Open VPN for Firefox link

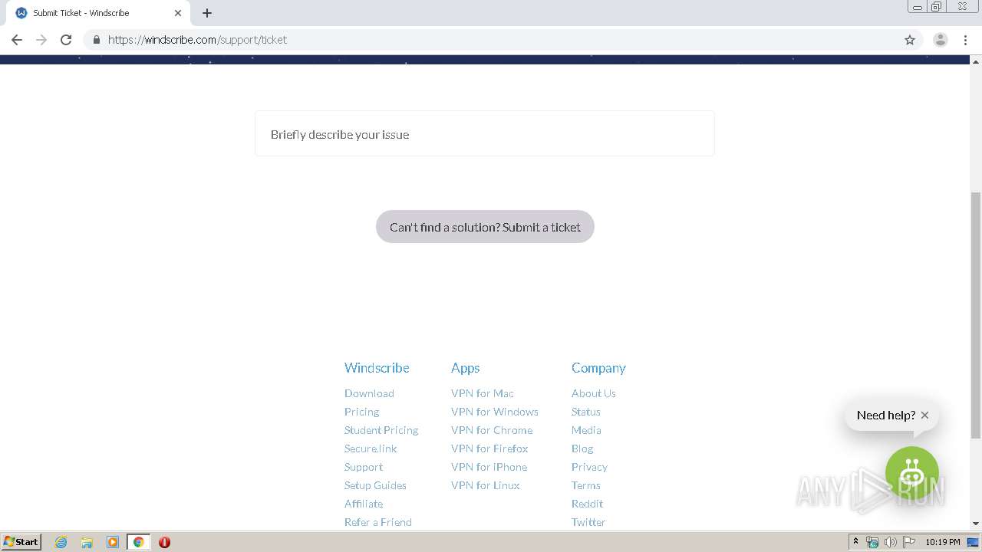coord(489,449)
